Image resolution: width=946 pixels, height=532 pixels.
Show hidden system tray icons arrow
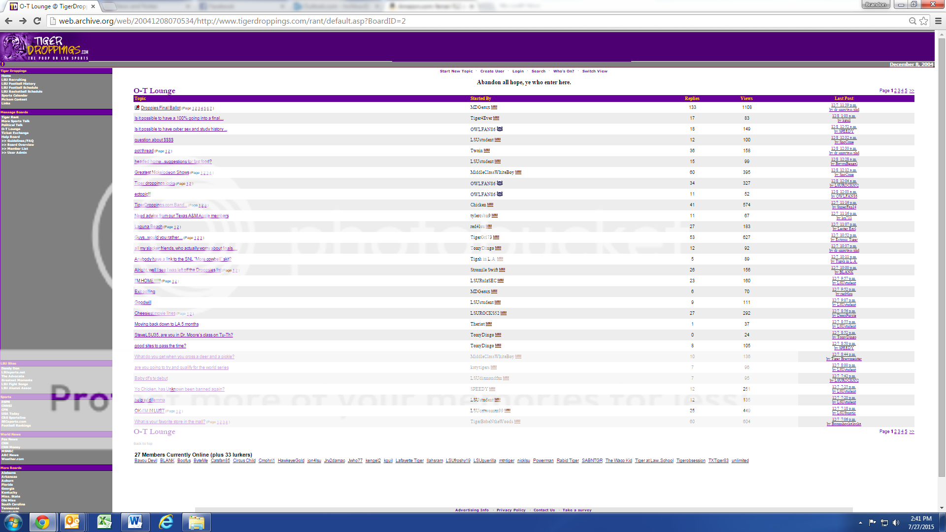(x=860, y=523)
